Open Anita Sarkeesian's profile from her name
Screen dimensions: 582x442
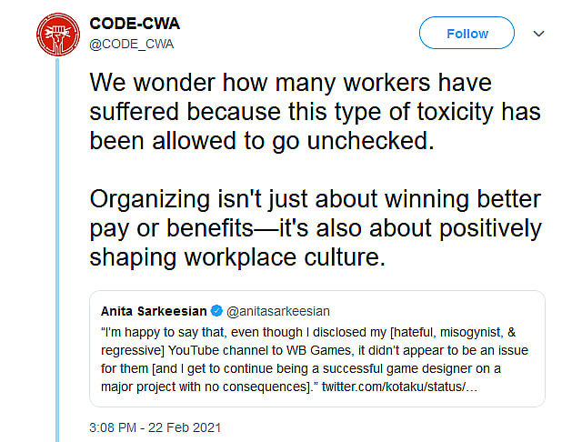(x=153, y=309)
